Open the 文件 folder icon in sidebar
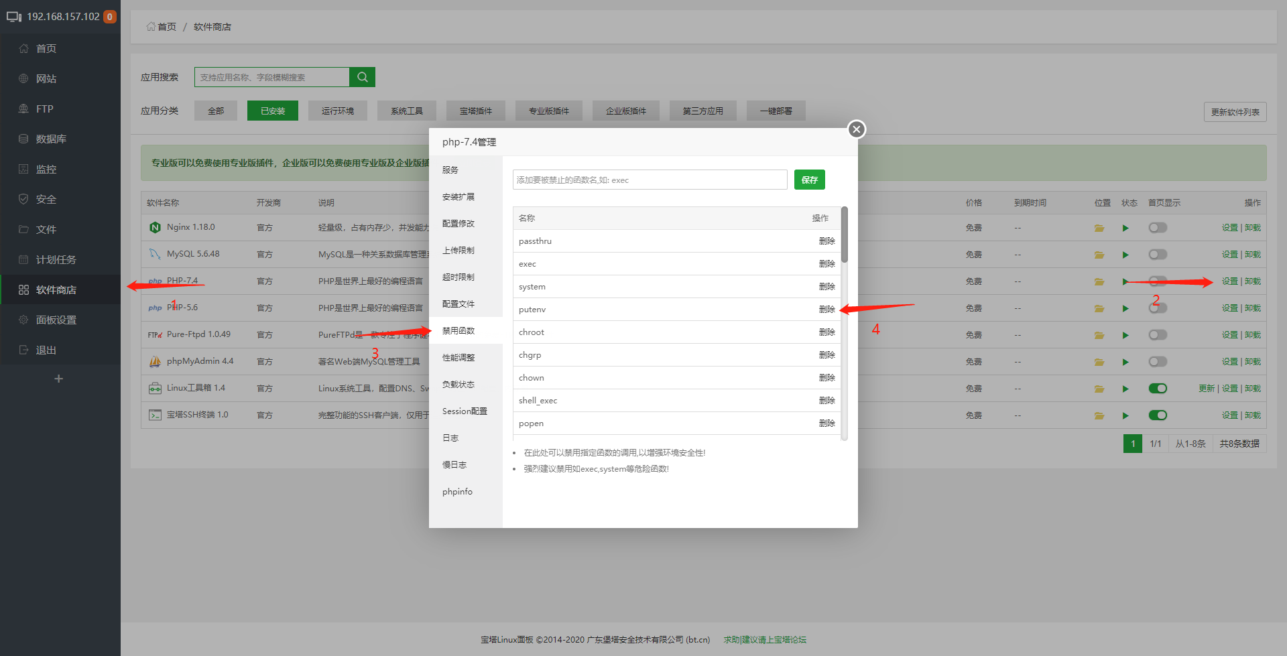 [x=23, y=229]
